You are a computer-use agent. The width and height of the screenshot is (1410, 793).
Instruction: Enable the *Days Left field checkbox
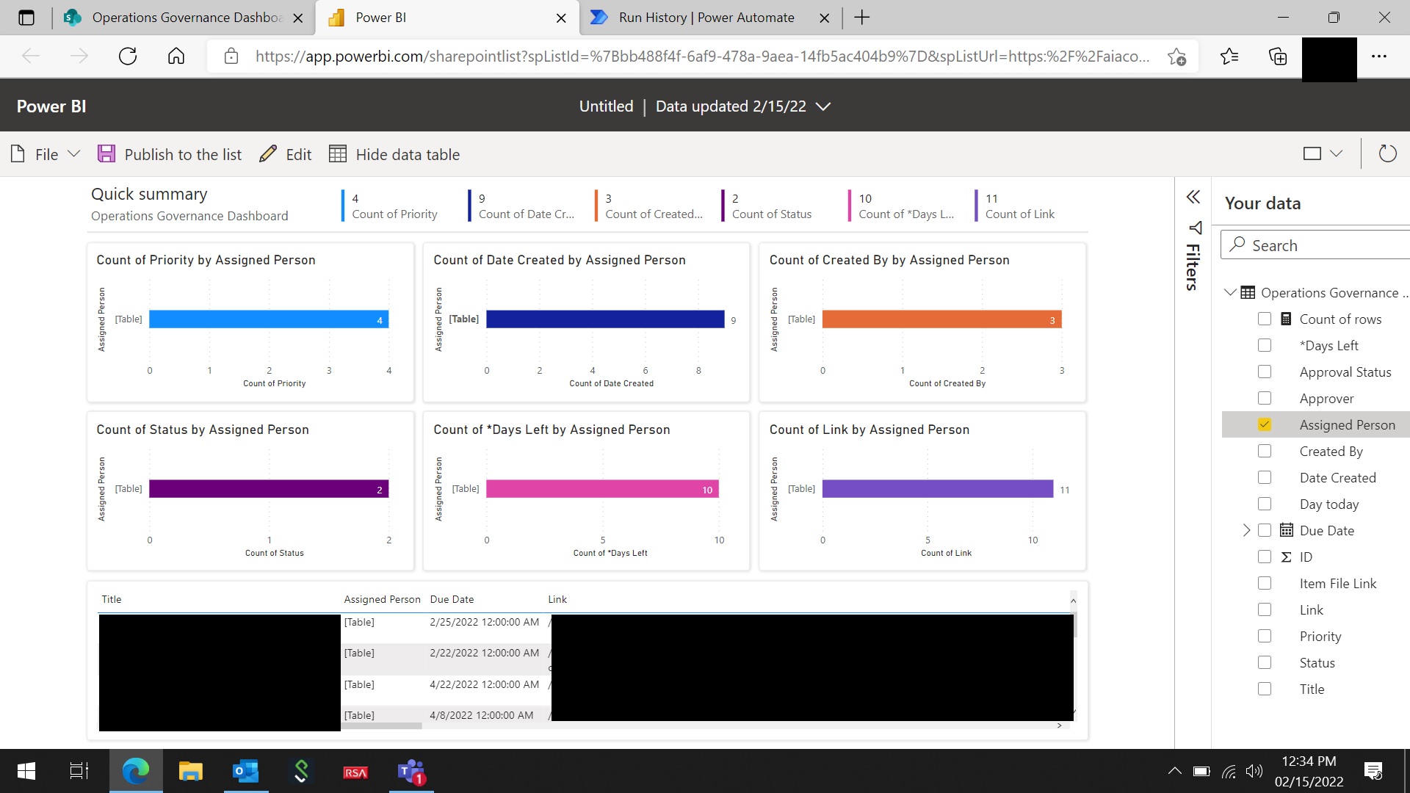1265,346
